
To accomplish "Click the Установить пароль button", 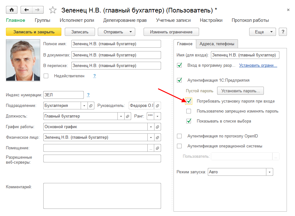I will [240, 91].
